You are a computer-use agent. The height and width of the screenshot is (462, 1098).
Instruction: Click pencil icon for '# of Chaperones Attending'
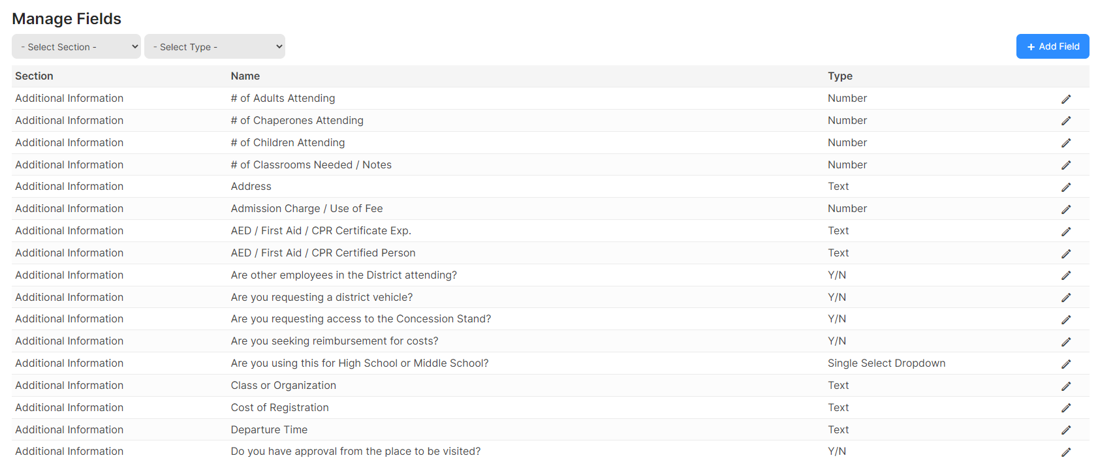(1066, 121)
